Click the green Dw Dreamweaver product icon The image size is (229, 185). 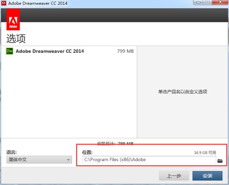(10, 51)
